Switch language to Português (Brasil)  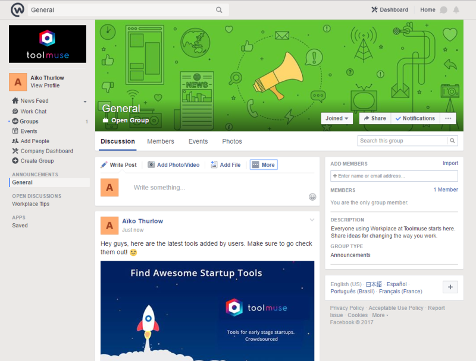pyautogui.click(x=352, y=292)
